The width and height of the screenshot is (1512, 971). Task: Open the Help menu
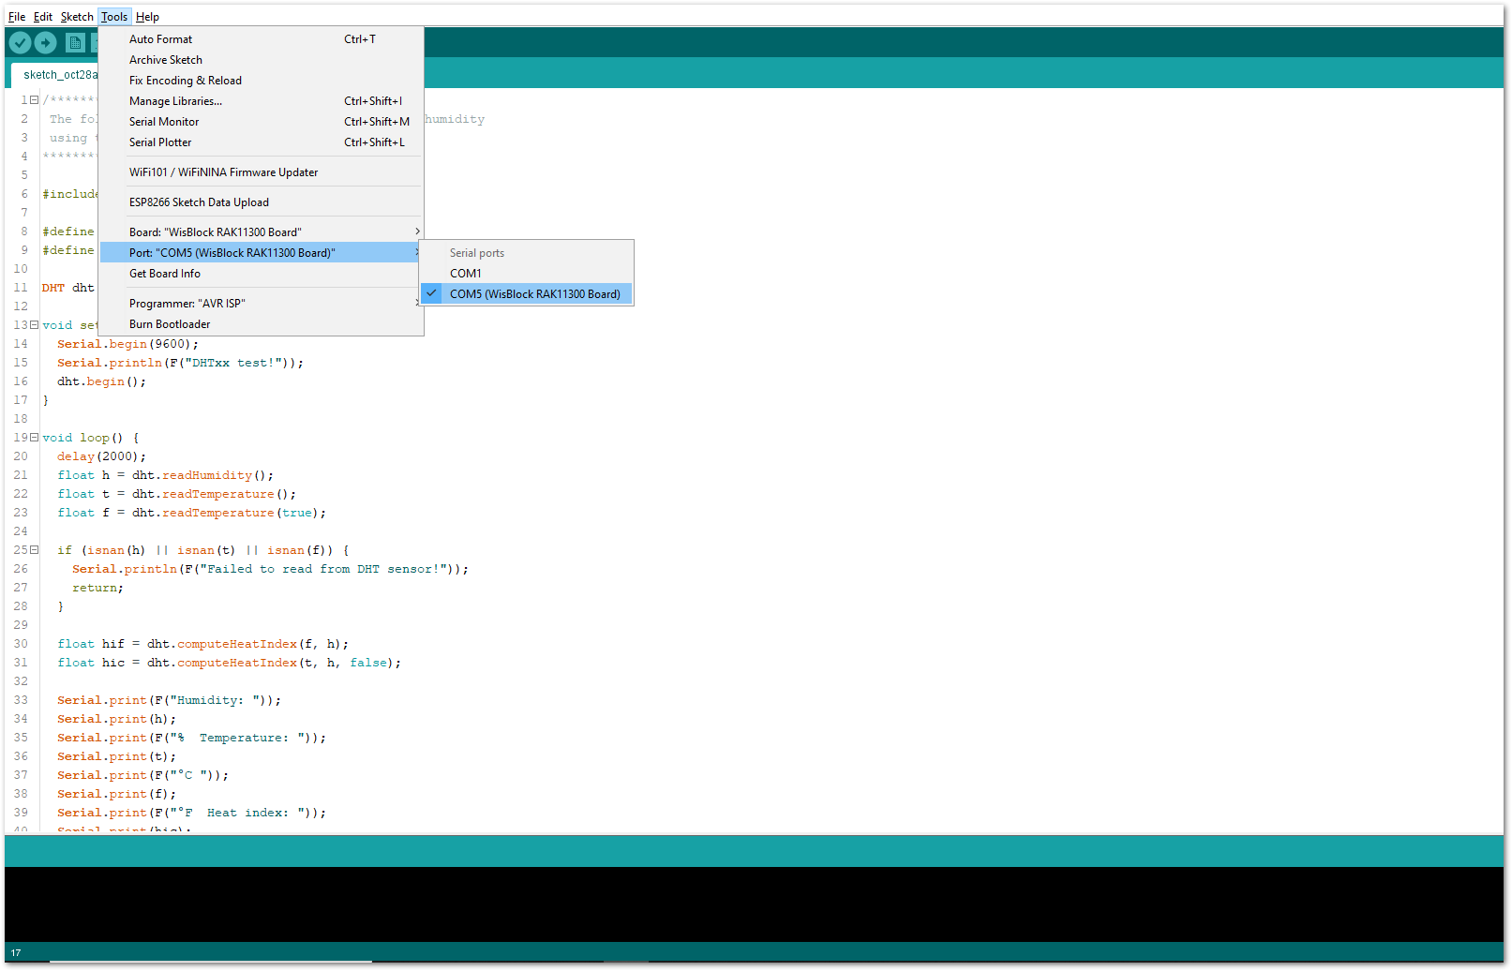click(x=147, y=17)
